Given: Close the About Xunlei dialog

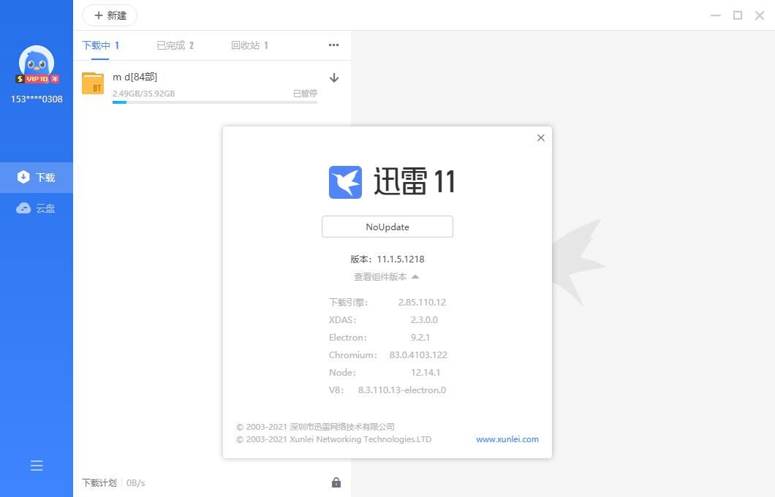Looking at the screenshot, I should [x=541, y=137].
